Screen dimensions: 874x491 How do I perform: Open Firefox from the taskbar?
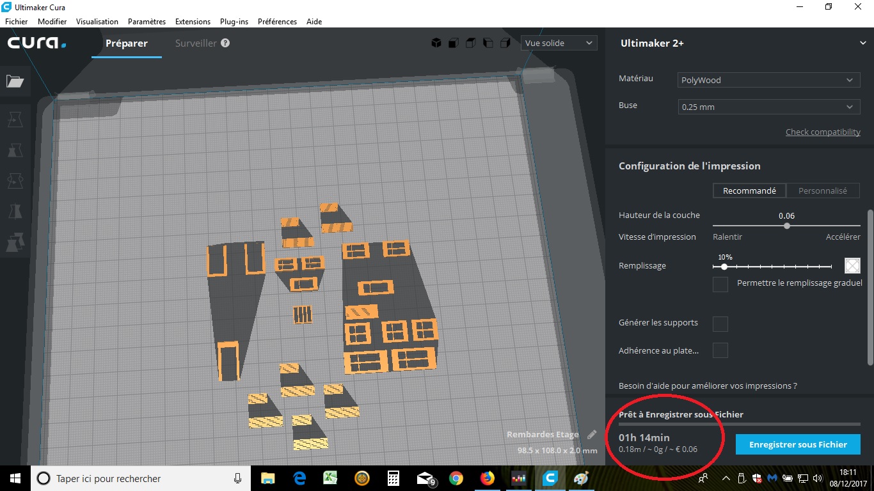click(x=487, y=478)
